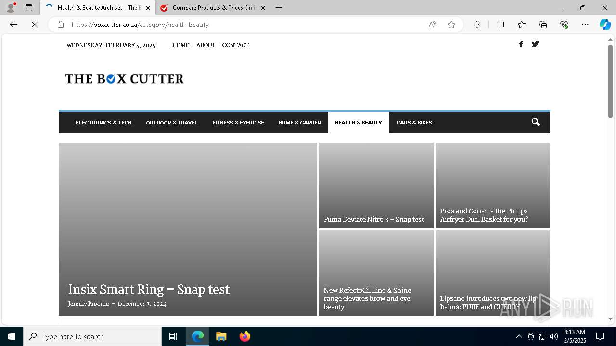Screen dimensions: 616x346
Task: Launch Firefox from the taskbar
Action: pyautogui.click(x=244, y=336)
